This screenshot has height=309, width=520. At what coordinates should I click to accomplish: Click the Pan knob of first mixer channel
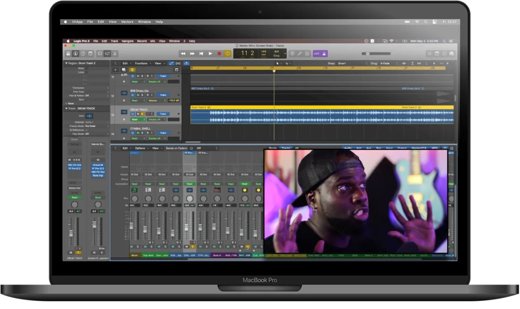[x=134, y=198]
